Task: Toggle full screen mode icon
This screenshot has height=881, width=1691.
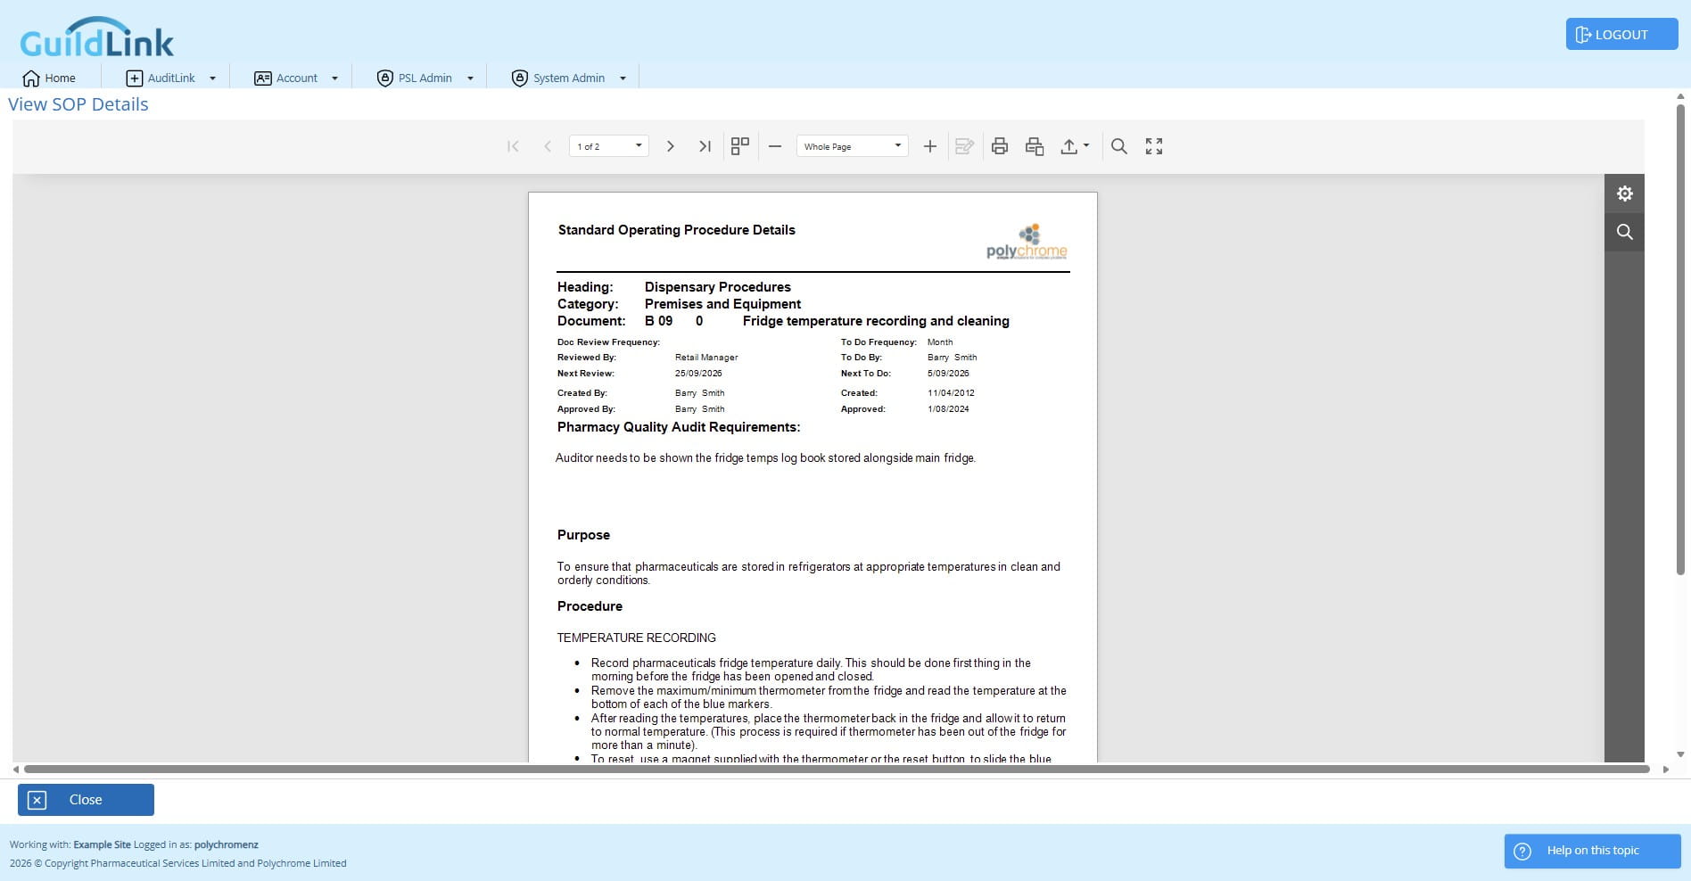Action: pos(1154,146)
